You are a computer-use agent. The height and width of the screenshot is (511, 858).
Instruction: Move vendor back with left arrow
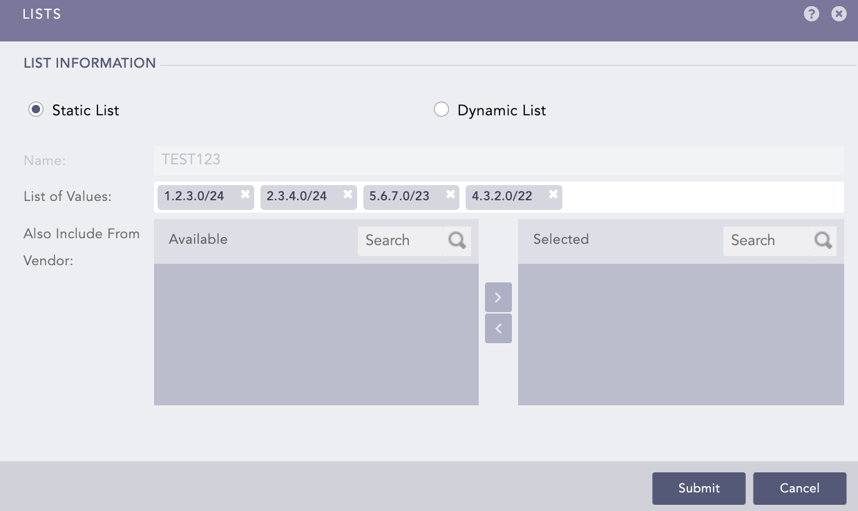[498, 329]
